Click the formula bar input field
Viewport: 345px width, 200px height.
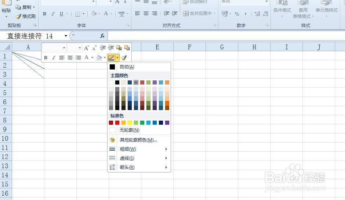(226, 36)
